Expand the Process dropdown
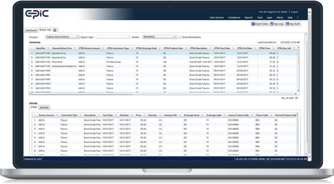The width and height of the screenshot is (334, 184). pos(78,37)
